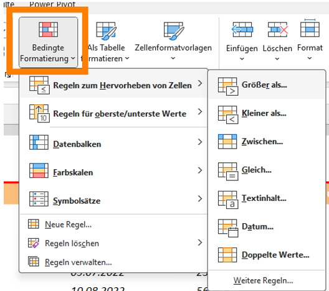The width and height of the screenshot is (329, 291).
Task: Click the Zellenformatvorlagen paintbrush icon
Action: (174, 30)
